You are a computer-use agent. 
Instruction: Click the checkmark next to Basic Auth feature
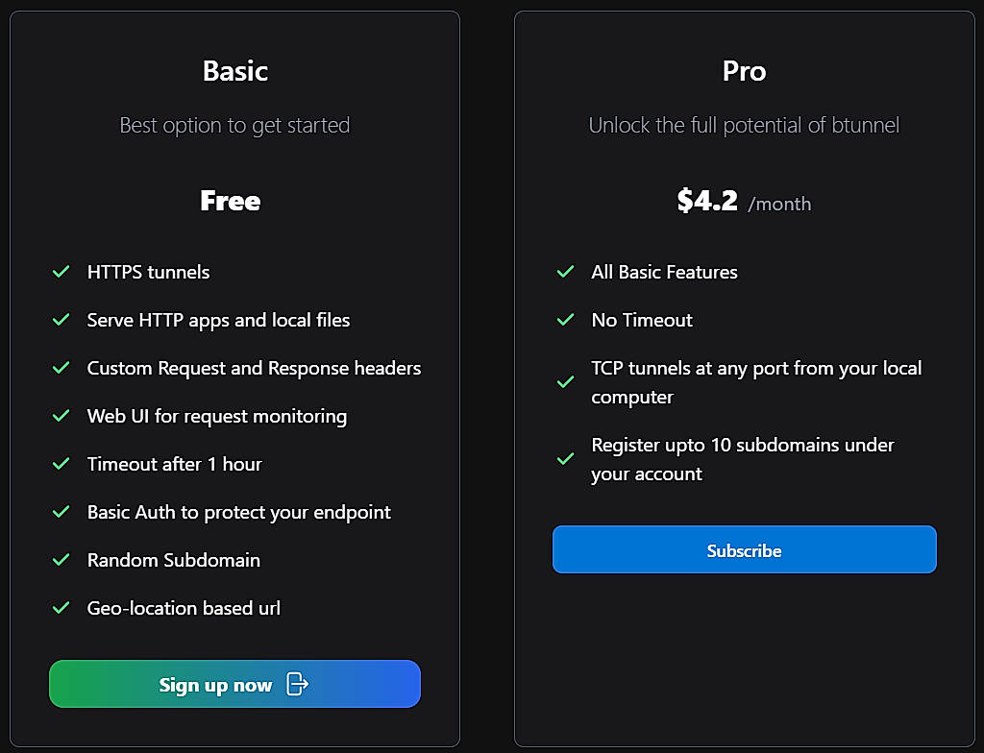point(60,512)
